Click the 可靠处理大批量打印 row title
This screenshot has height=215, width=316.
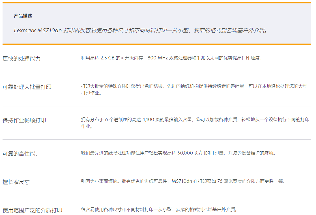tap(27, 87)
